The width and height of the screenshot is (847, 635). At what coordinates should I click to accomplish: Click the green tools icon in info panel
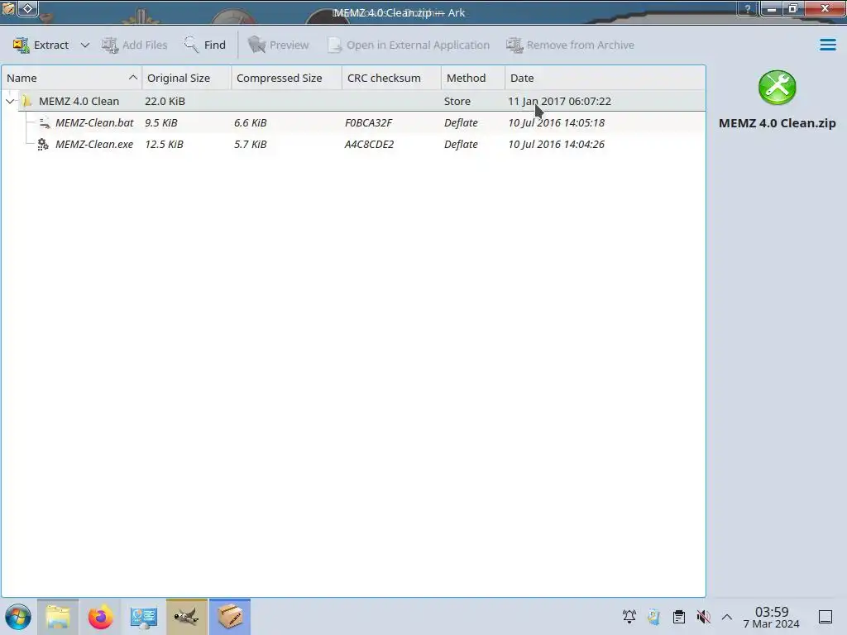pyautogui.click(x=777, y=88)
